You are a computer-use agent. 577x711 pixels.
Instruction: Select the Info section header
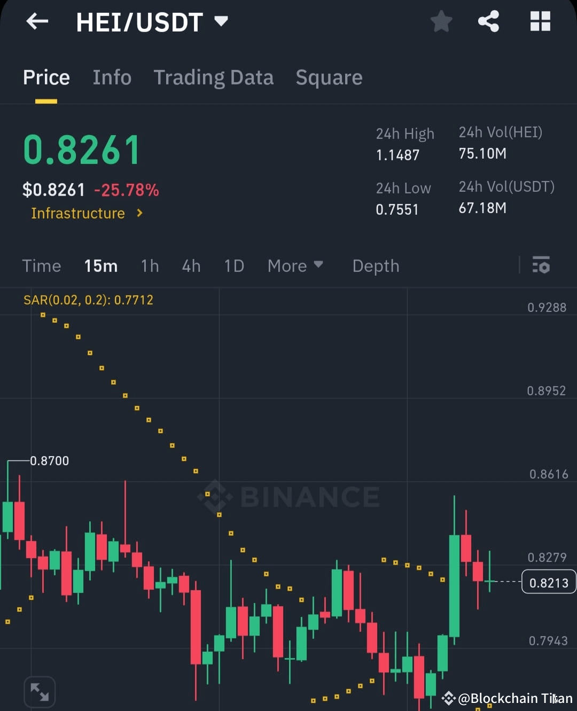[112, 77]
